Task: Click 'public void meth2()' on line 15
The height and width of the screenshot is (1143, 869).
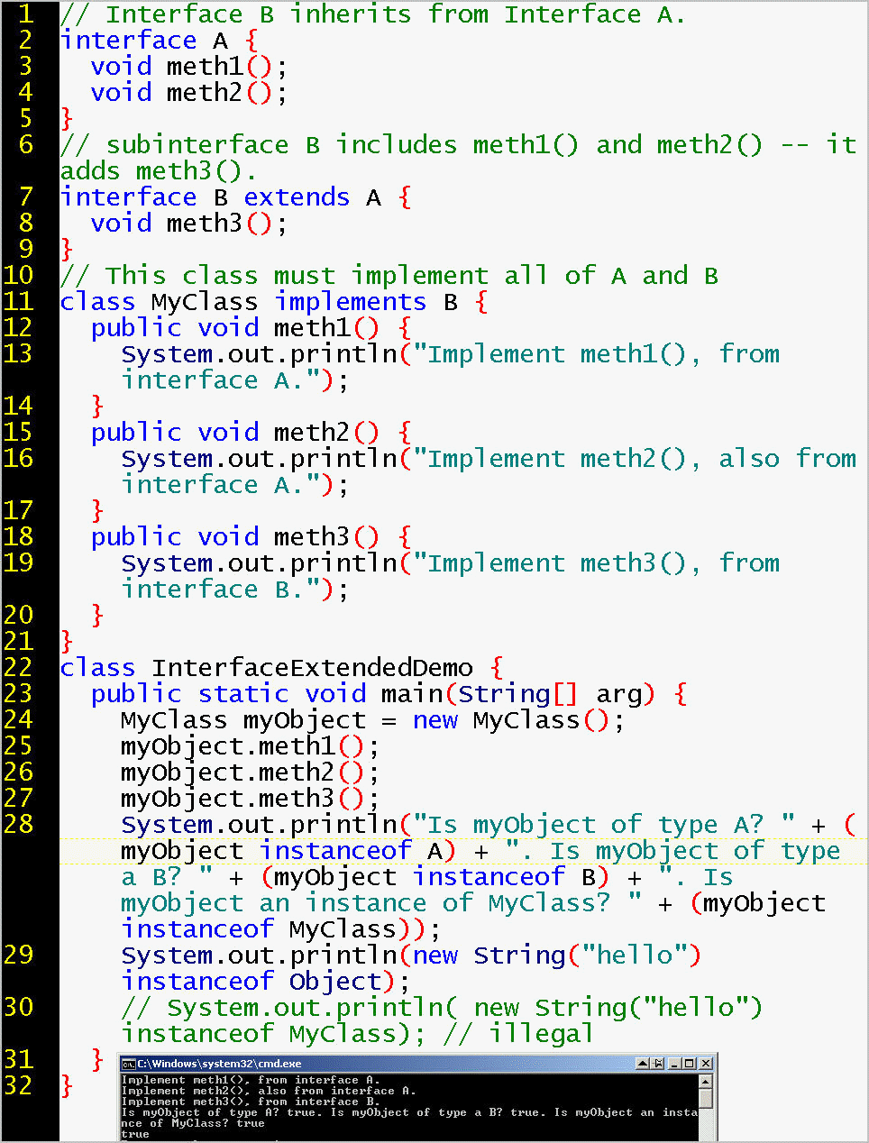Action: point(235,433)
